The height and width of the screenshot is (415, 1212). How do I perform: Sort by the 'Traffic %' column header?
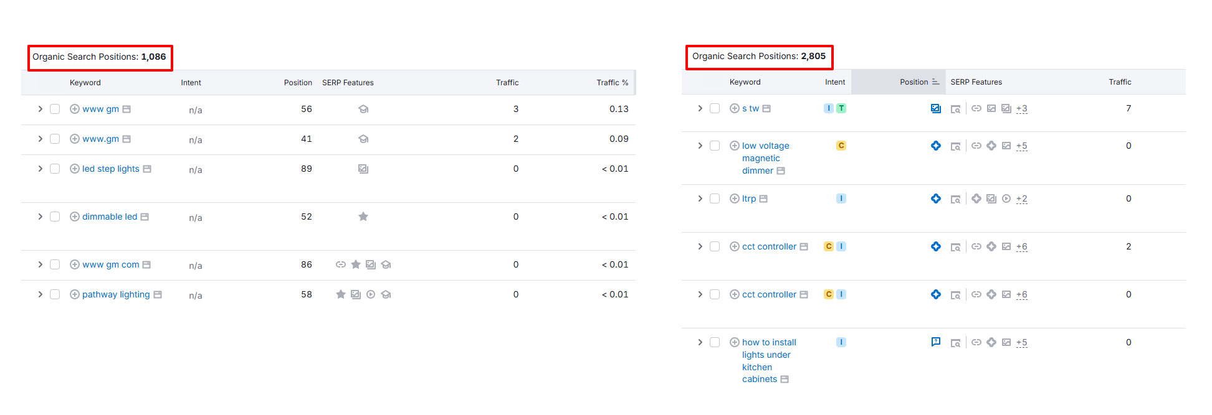(612, 83)
